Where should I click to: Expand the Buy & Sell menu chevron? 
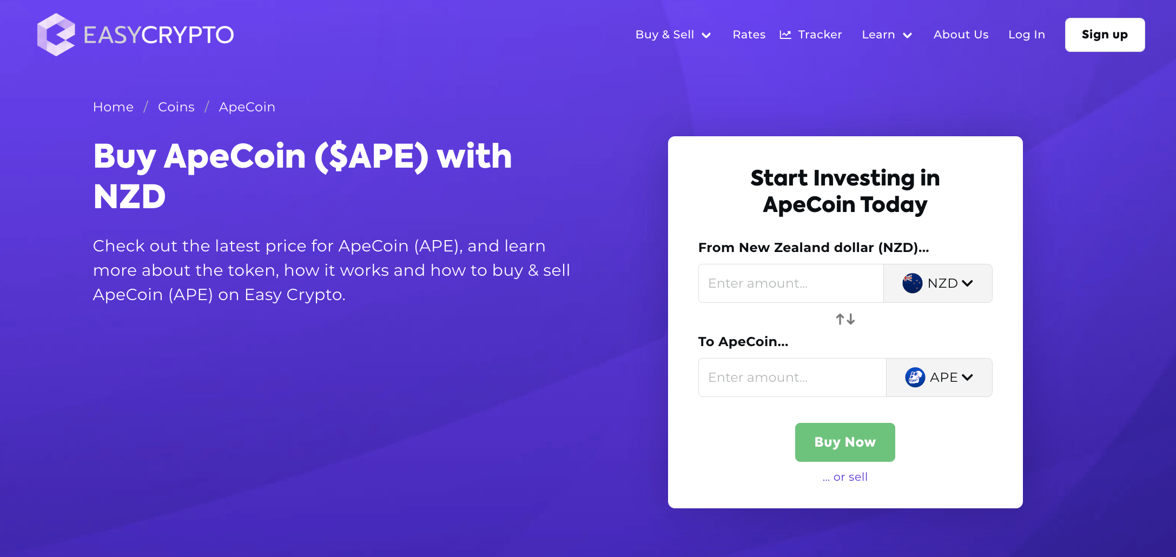(706, 35)
